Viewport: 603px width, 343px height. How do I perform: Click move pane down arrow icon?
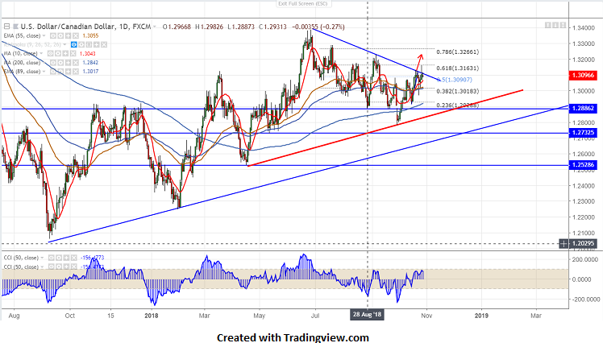coord(555,25)
